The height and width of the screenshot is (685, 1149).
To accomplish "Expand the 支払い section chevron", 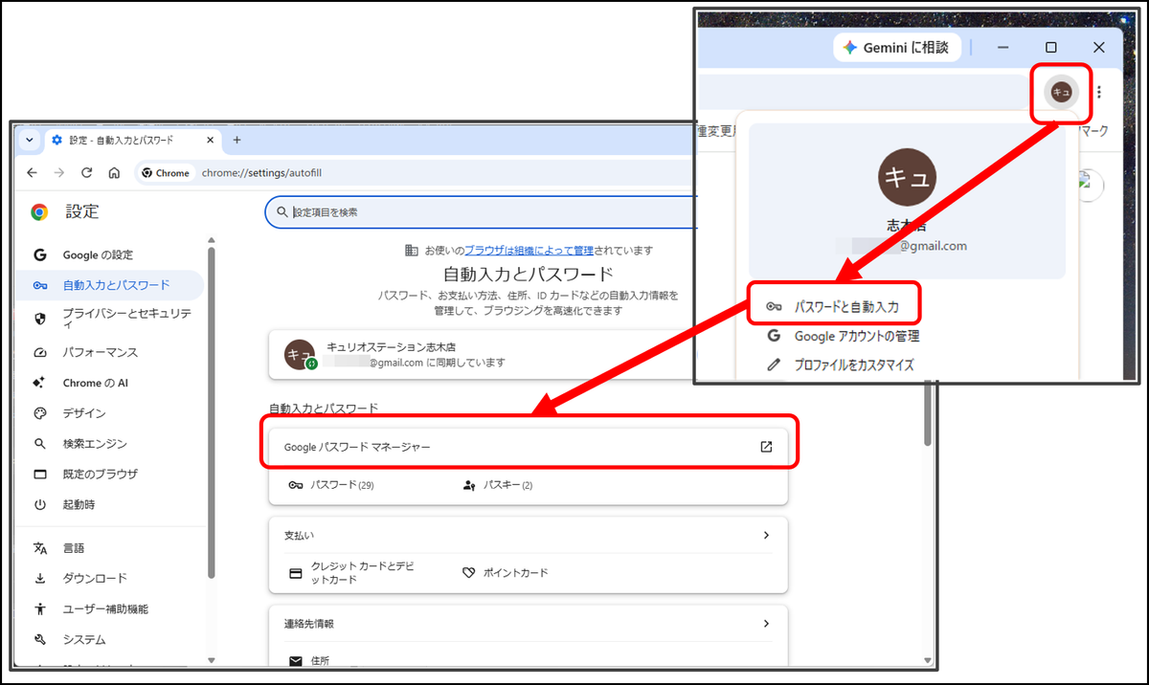I will (766, 536).
